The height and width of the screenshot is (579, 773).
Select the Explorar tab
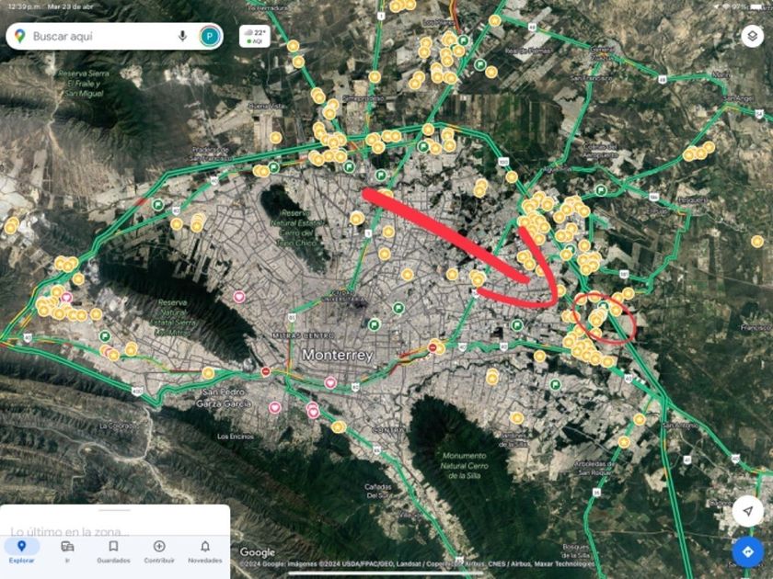pos(22,552)
